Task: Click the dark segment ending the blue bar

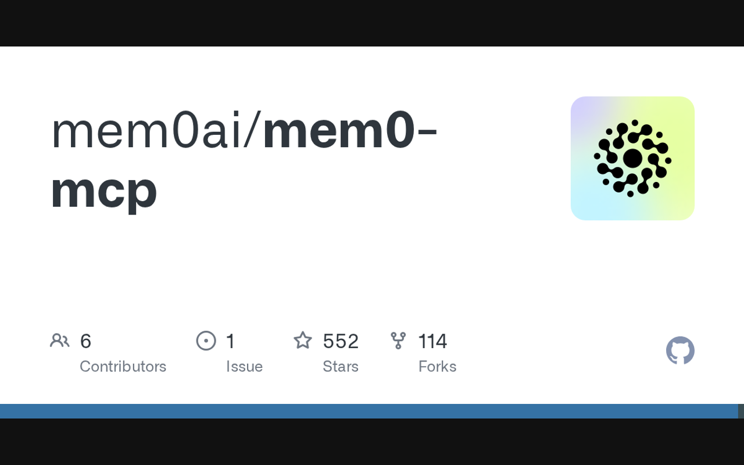Action: point(741,411)
